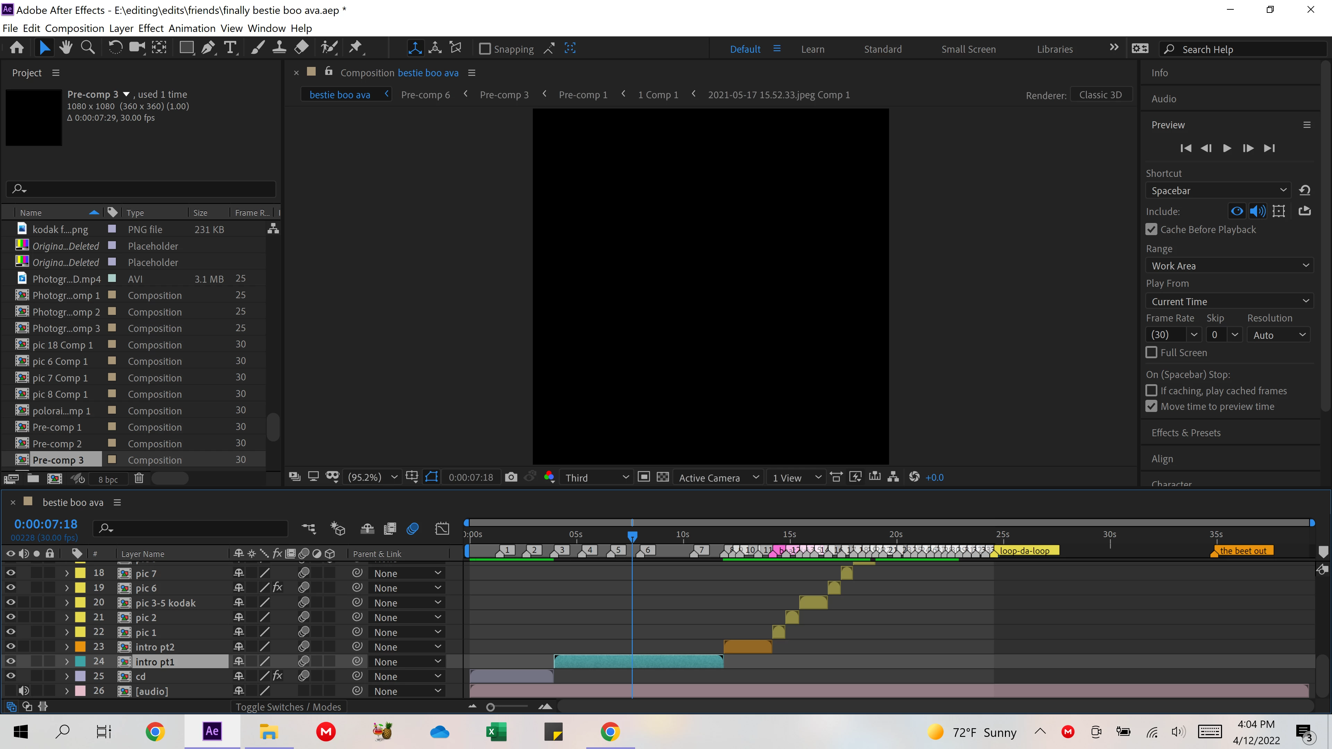Take a snapshot with camera icon
Image resolution: width=1332 pixels, height=749 pixels.
click(x=511, y=477)
